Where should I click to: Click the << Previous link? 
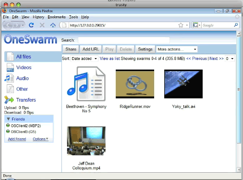196,59
